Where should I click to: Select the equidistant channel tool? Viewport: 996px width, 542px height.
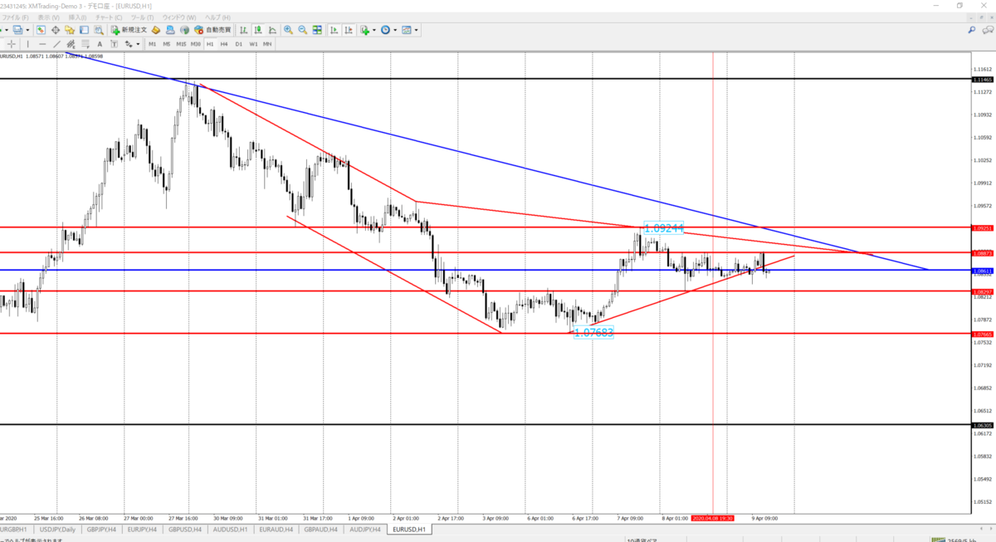click(x=71, y=44)
